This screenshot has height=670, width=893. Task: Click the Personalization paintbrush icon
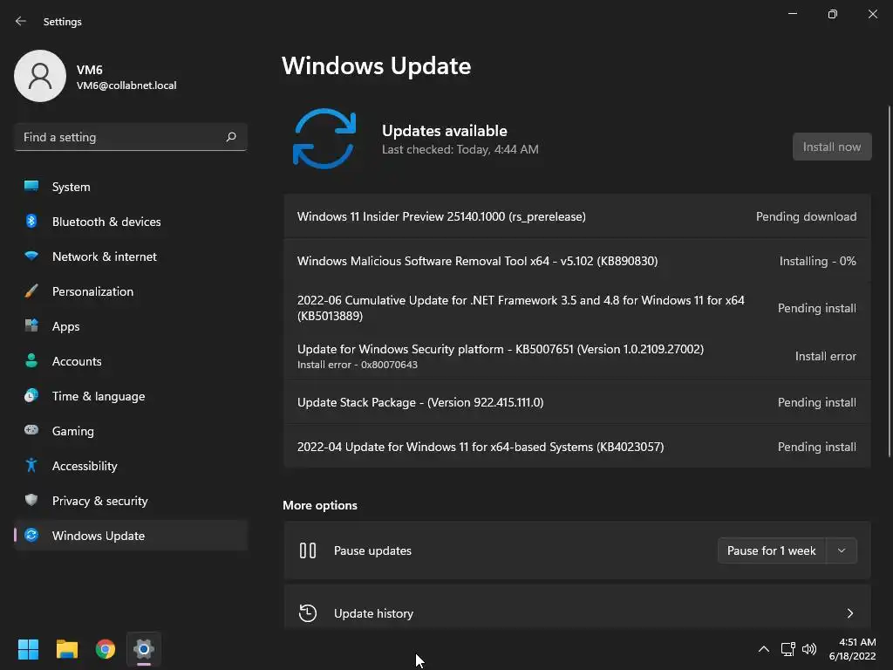coord(31,291)
